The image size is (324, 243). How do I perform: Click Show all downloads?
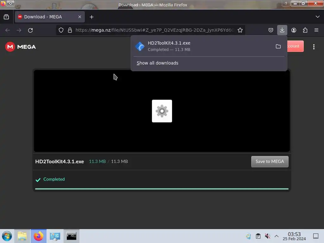pyautogui.click(x=158, y=63)
